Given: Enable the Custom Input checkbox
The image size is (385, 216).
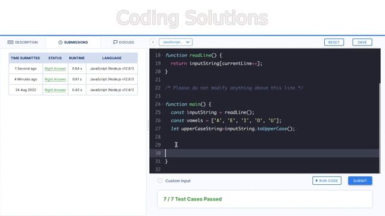Looking at the screenshot, I should [x=160, y=181].
